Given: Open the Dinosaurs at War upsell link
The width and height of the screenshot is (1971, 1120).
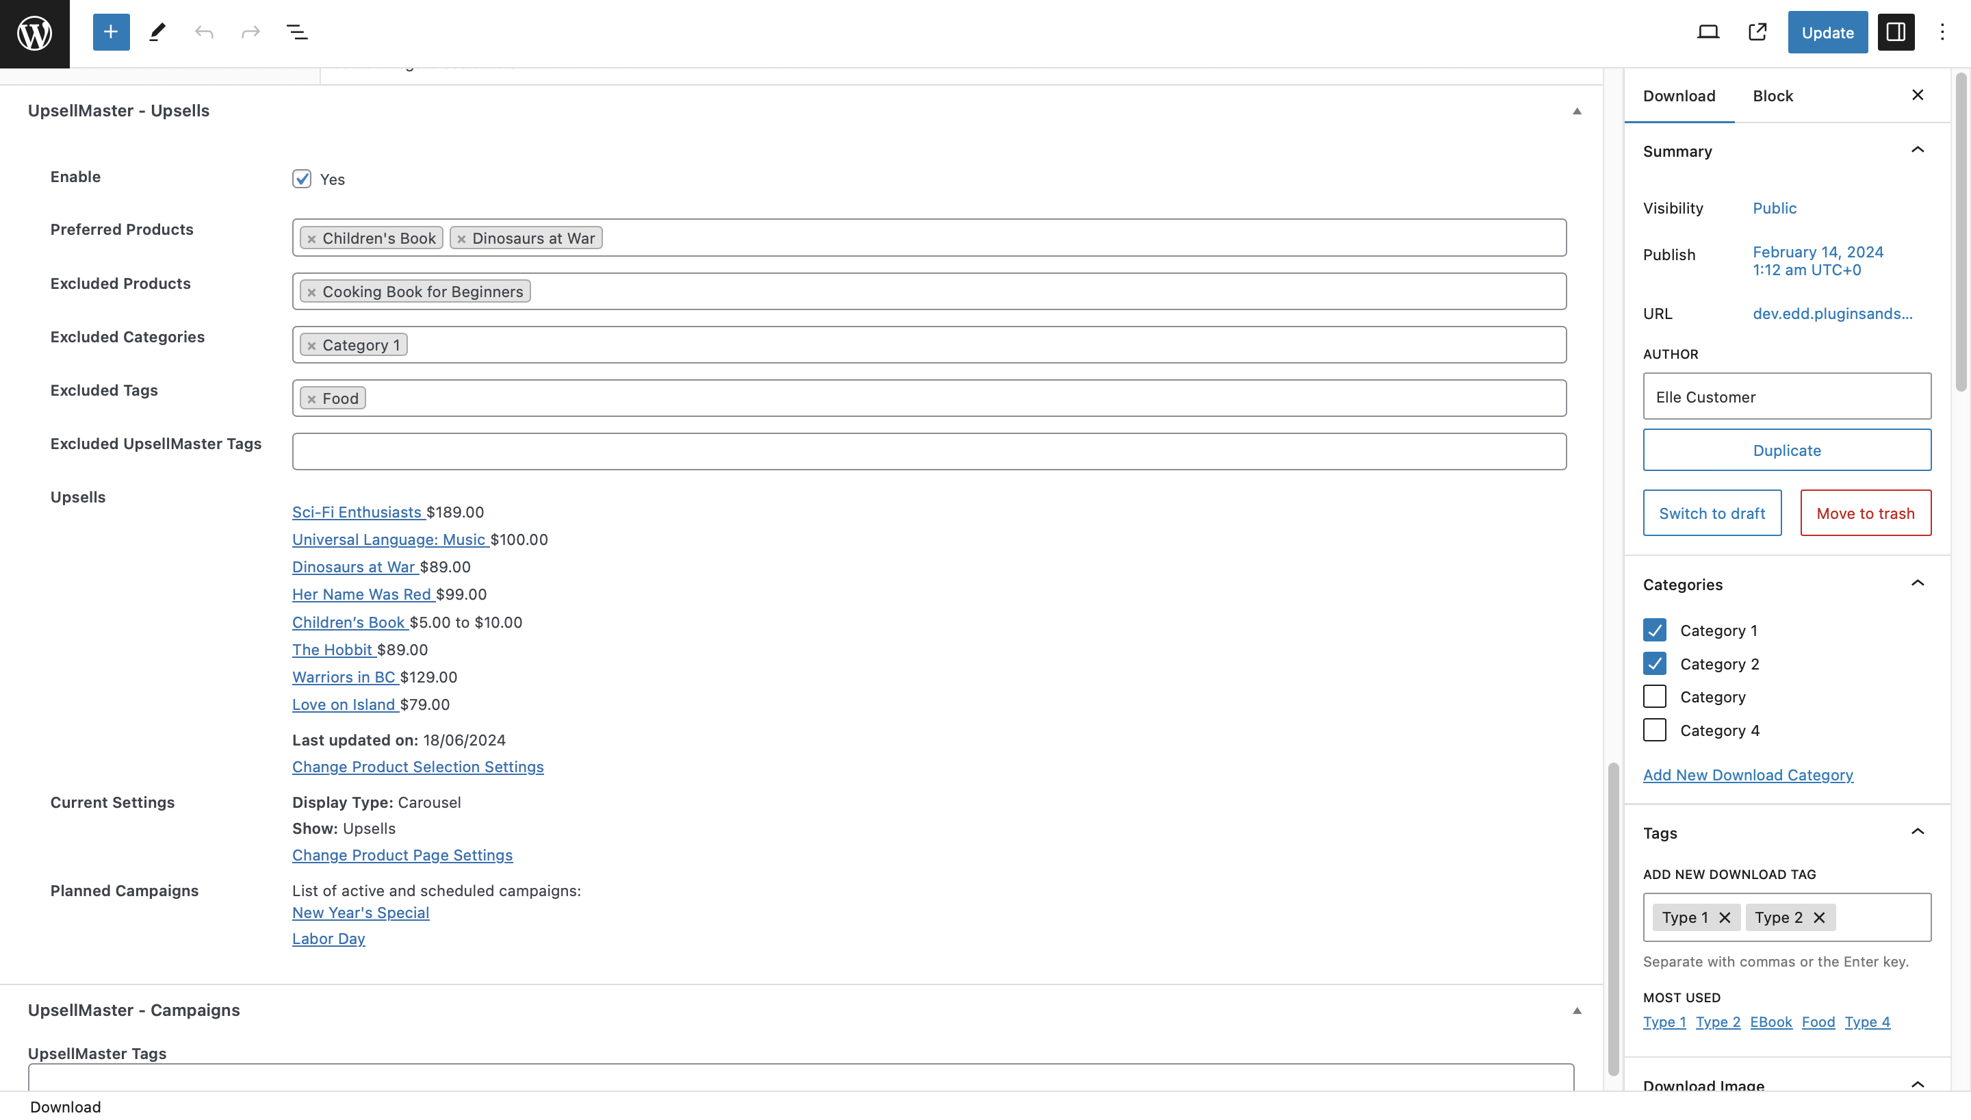Looking at the screenshot, I should [x=355, y=567].
